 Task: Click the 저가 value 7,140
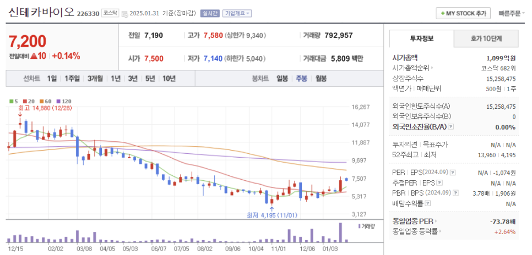coord(213,59)
